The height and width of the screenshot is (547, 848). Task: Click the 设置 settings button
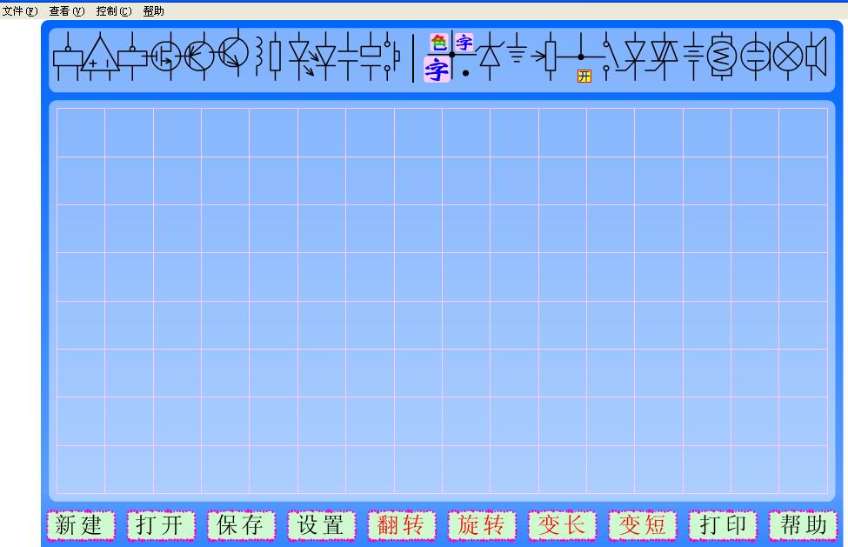[321, 525]
